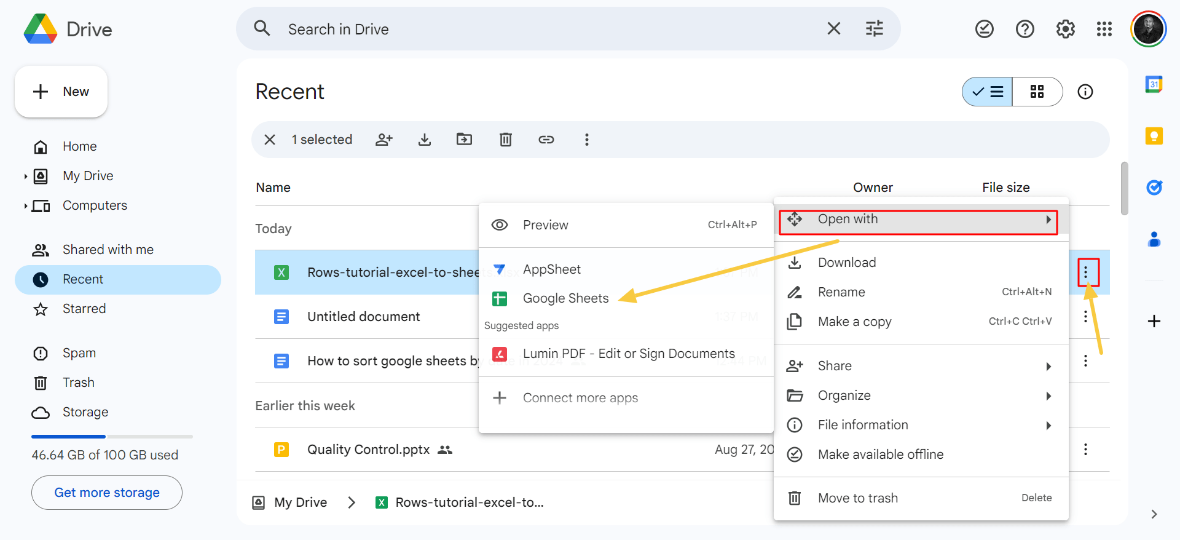Download the selected file from the toolbar
The height and width of the screenshot is (540, 1180).
tap(424, 140)
